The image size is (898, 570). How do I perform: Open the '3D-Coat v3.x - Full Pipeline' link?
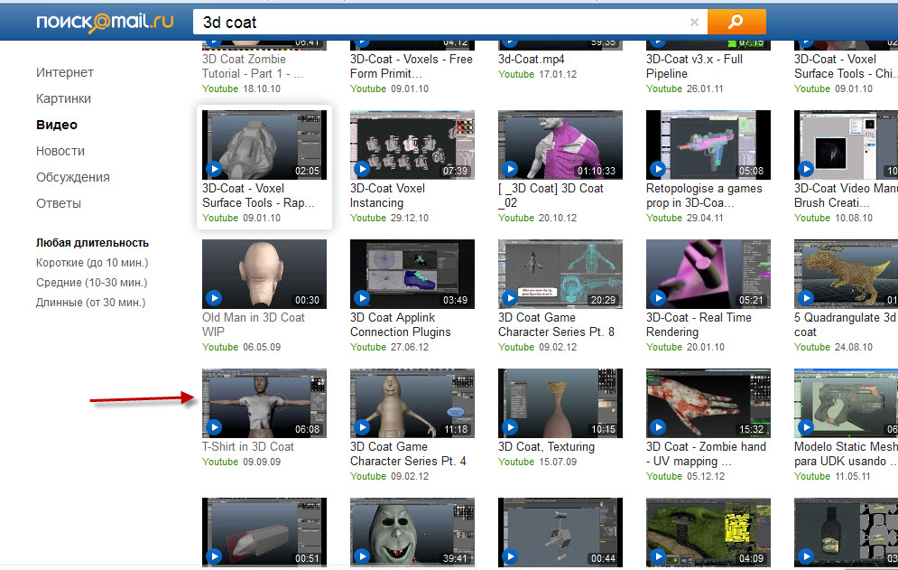(694, 67)
